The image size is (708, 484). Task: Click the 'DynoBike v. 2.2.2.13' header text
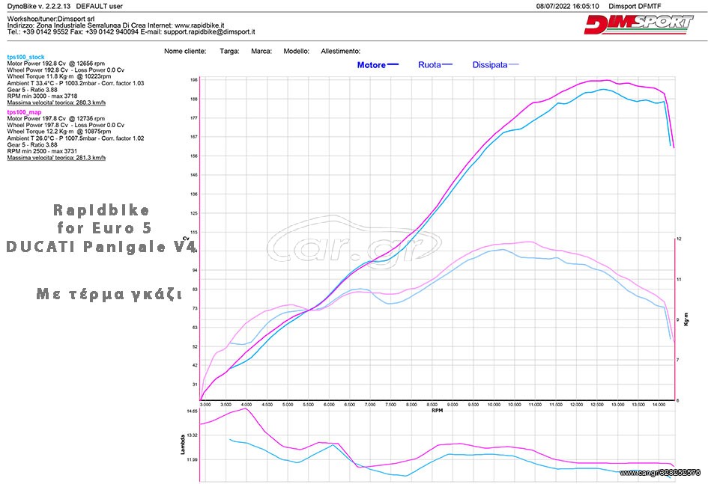pos(39,6)
